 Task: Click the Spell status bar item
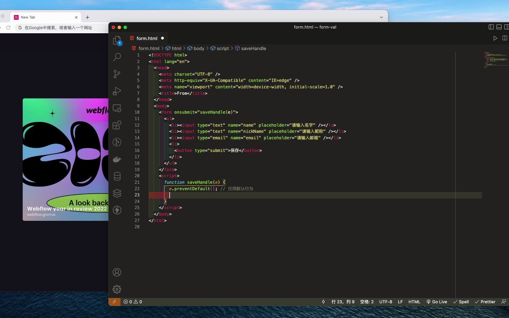pos(461,302)
